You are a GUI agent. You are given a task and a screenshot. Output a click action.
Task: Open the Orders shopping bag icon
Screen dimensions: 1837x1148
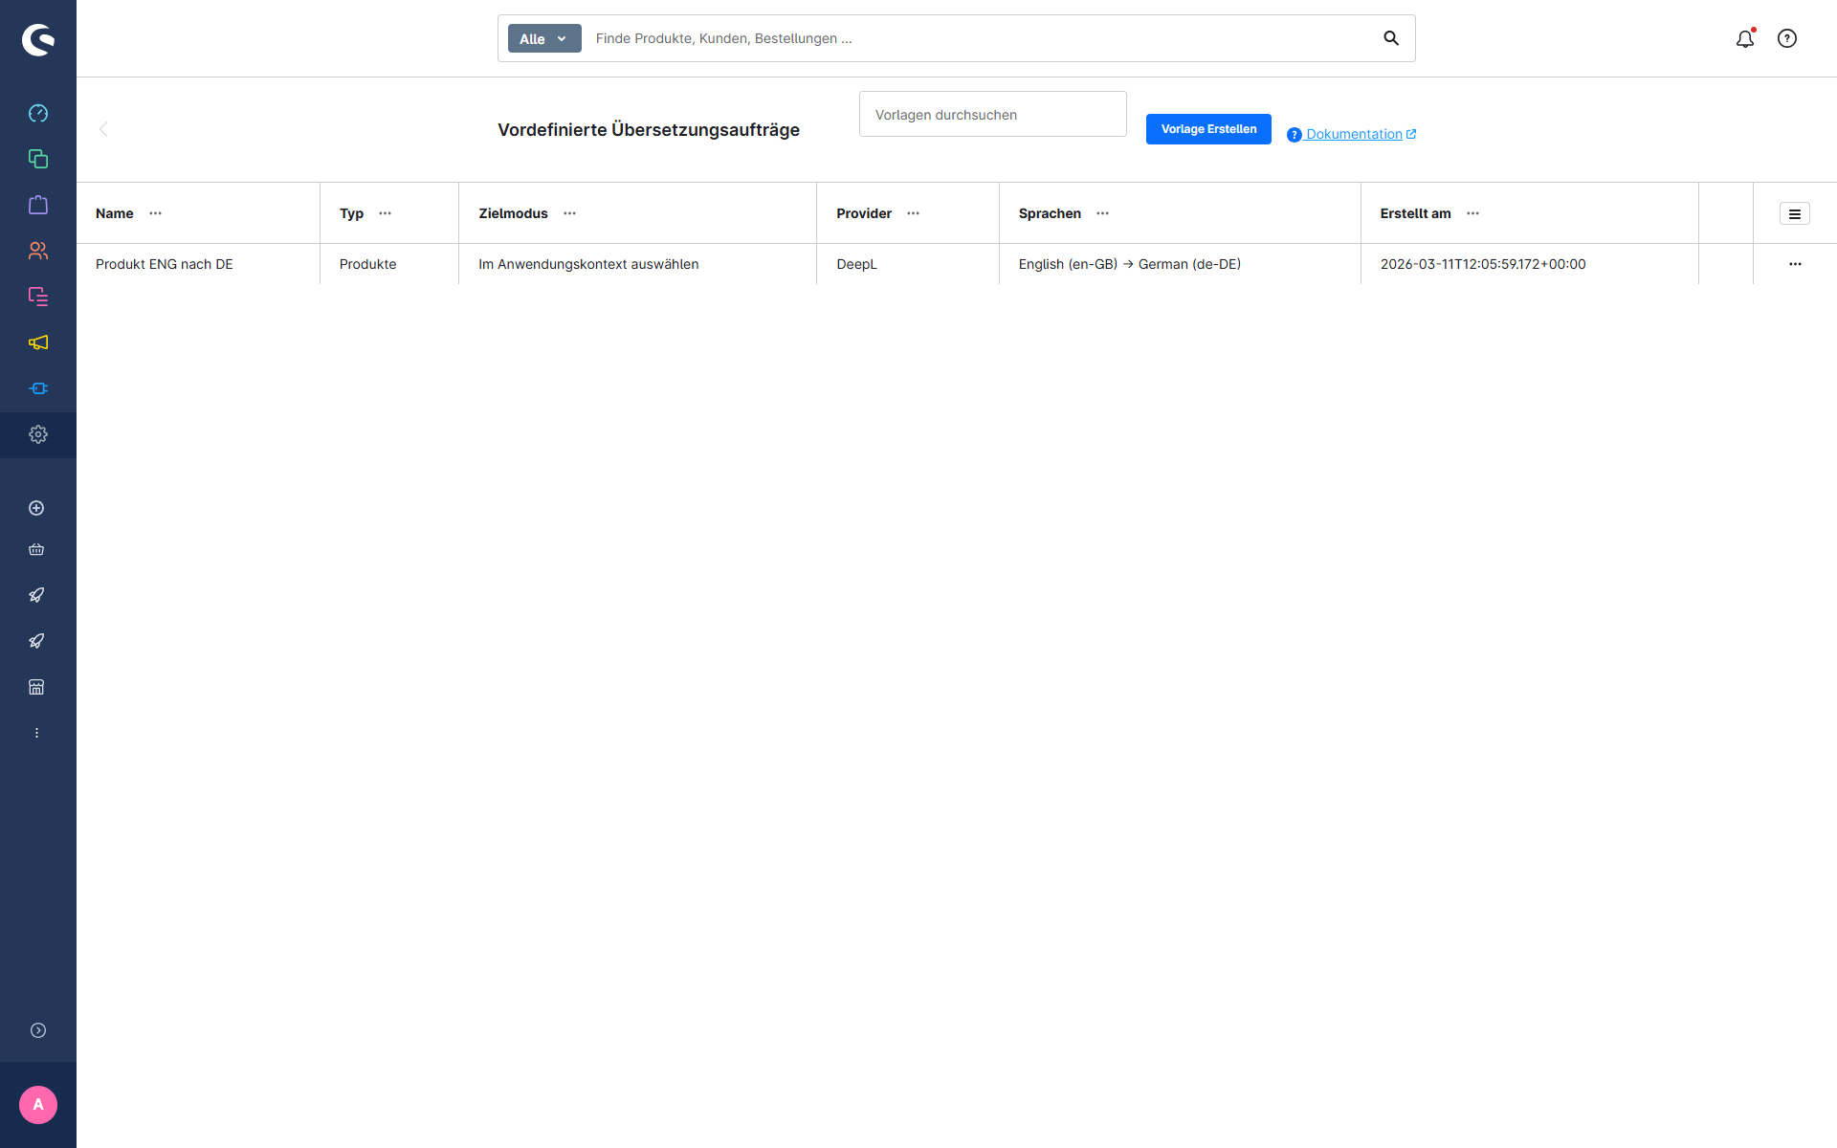point(38,205)
